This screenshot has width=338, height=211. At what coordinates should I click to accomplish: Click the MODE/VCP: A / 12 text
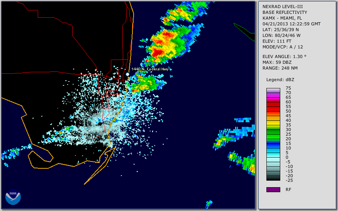283,47
